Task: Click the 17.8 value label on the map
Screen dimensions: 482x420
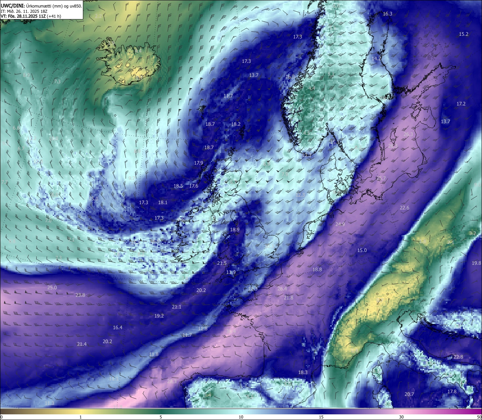Action: tap(452, 391)
